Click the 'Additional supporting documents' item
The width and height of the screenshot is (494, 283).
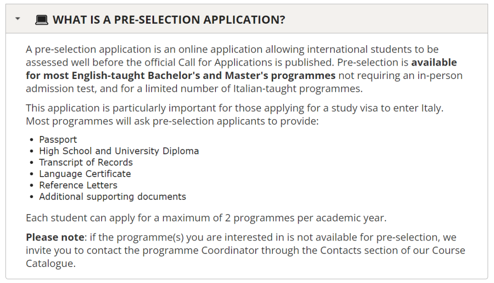click(113, 197)
